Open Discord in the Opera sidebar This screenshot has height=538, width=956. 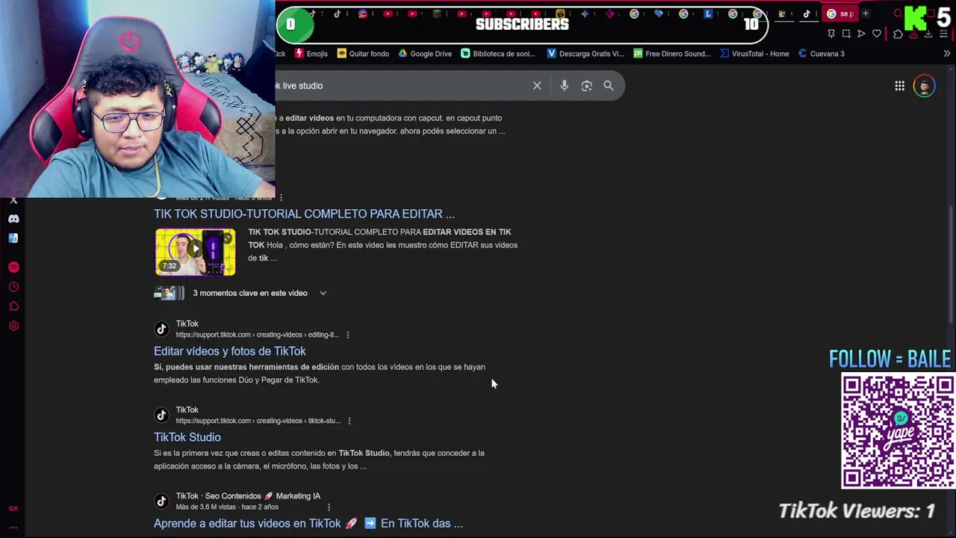[x=13, y=219]
